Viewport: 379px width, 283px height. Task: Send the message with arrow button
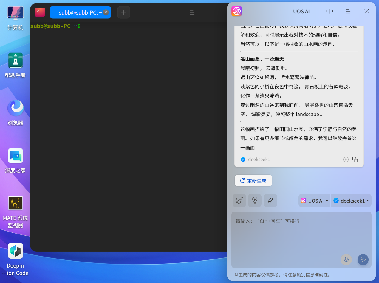(x=363, y=260)
